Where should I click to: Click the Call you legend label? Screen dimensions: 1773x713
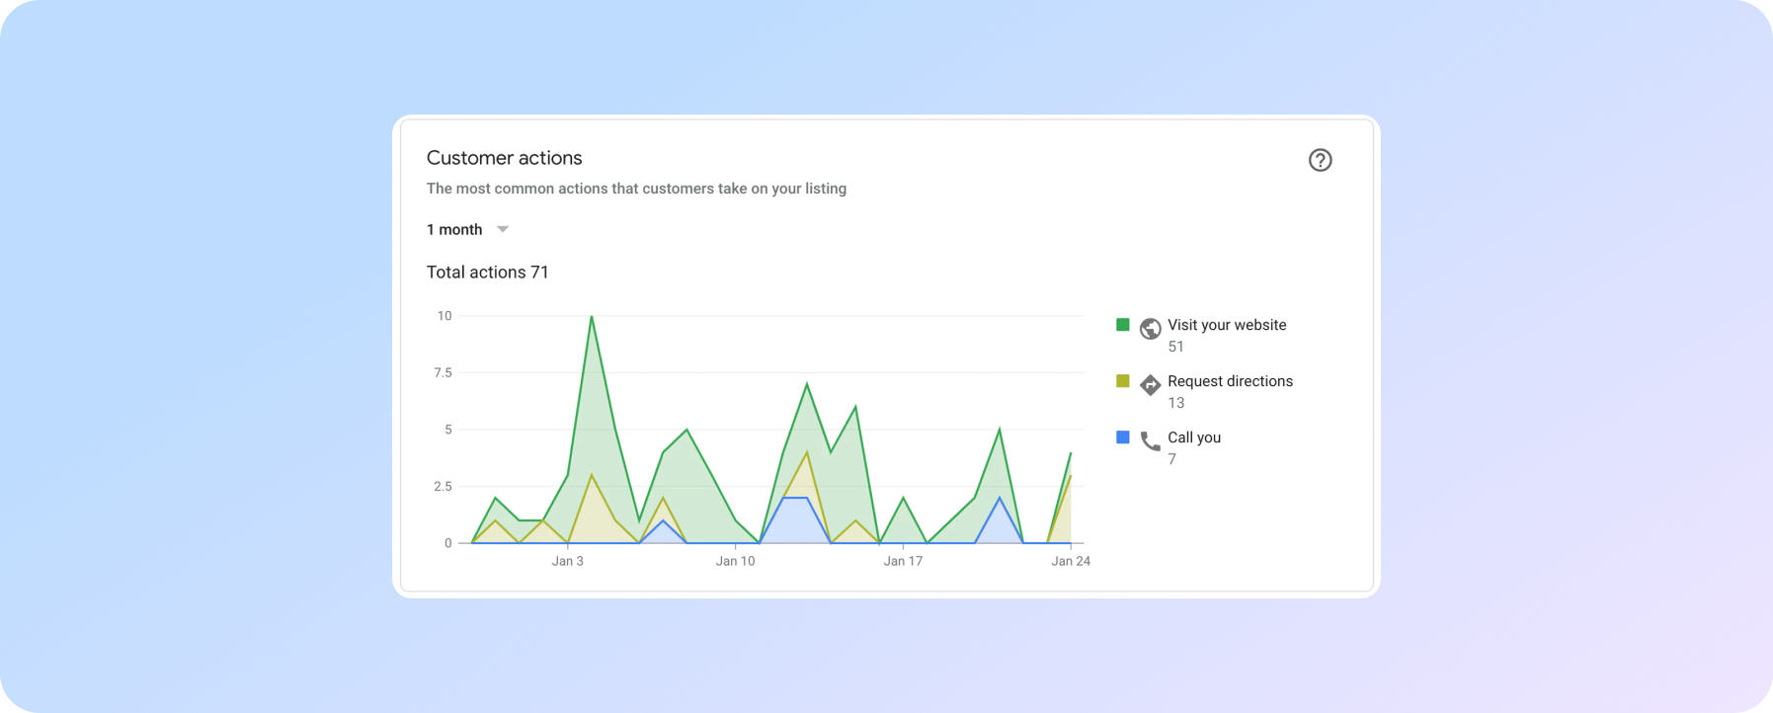[1194, 437]
